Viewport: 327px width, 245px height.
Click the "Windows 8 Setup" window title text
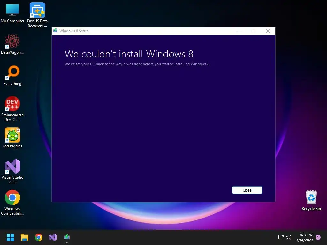point(74,31)
